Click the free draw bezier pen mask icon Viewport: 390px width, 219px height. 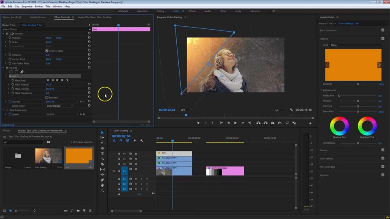(22, 72)
